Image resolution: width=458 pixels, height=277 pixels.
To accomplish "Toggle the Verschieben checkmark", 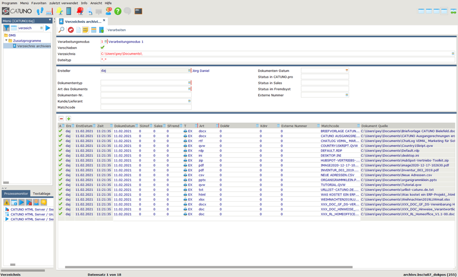I will 103,48.
